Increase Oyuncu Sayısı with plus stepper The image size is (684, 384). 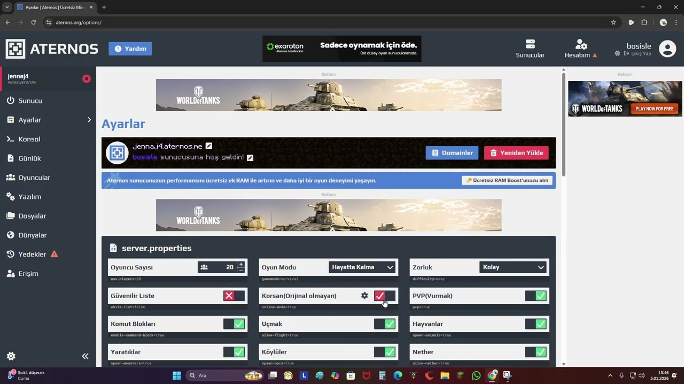pyautogui.click(x=241, y=264)
